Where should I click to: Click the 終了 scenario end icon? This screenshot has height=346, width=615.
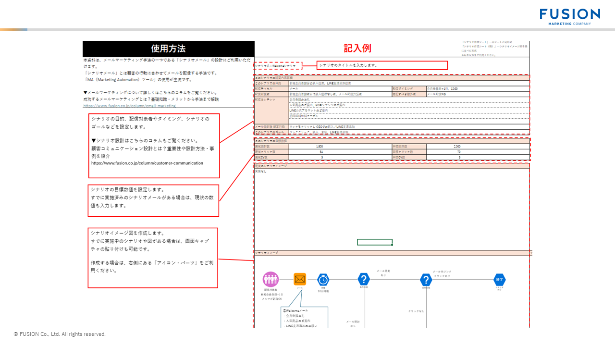pyautogui.click(x=499, y=279)
